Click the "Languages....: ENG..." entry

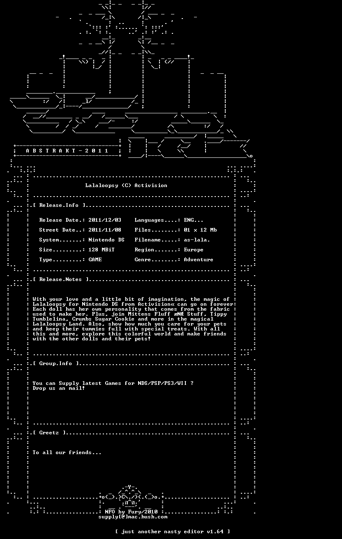(x=169, y=220)
